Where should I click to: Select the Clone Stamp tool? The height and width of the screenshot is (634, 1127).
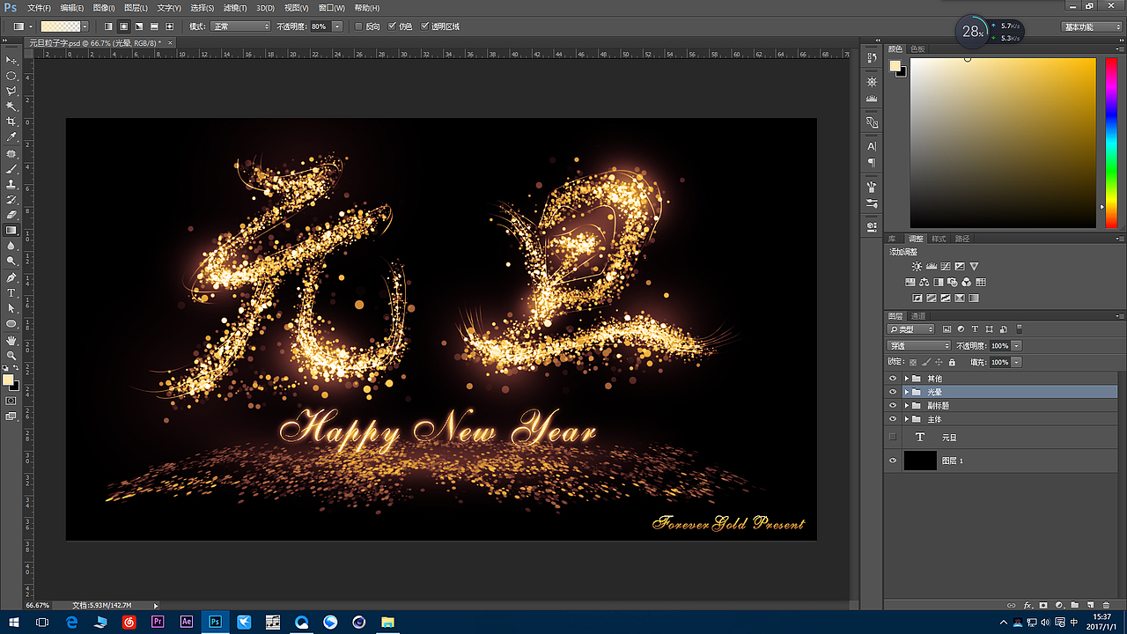pyautogui.click(x=11, y=184)
